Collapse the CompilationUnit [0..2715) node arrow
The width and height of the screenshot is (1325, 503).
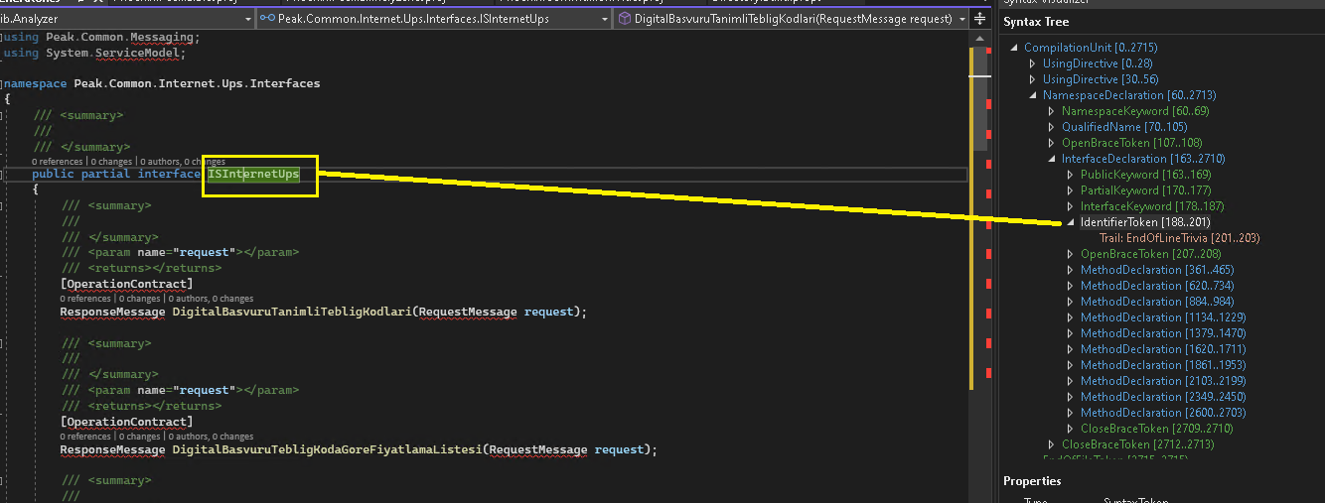click(x=1014, y=48)
